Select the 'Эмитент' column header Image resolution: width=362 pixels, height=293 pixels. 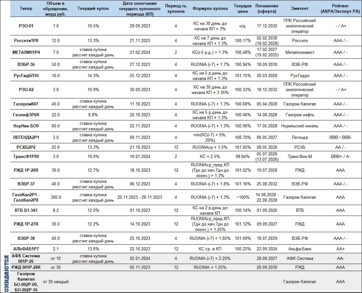tap(300, 9)
